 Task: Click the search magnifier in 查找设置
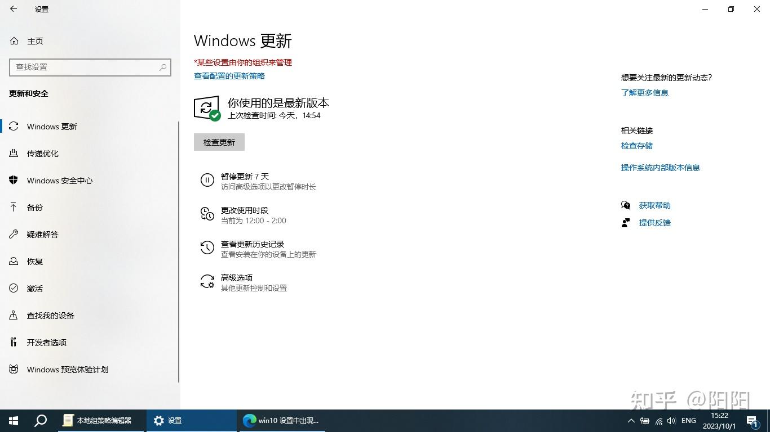[163, 67]
